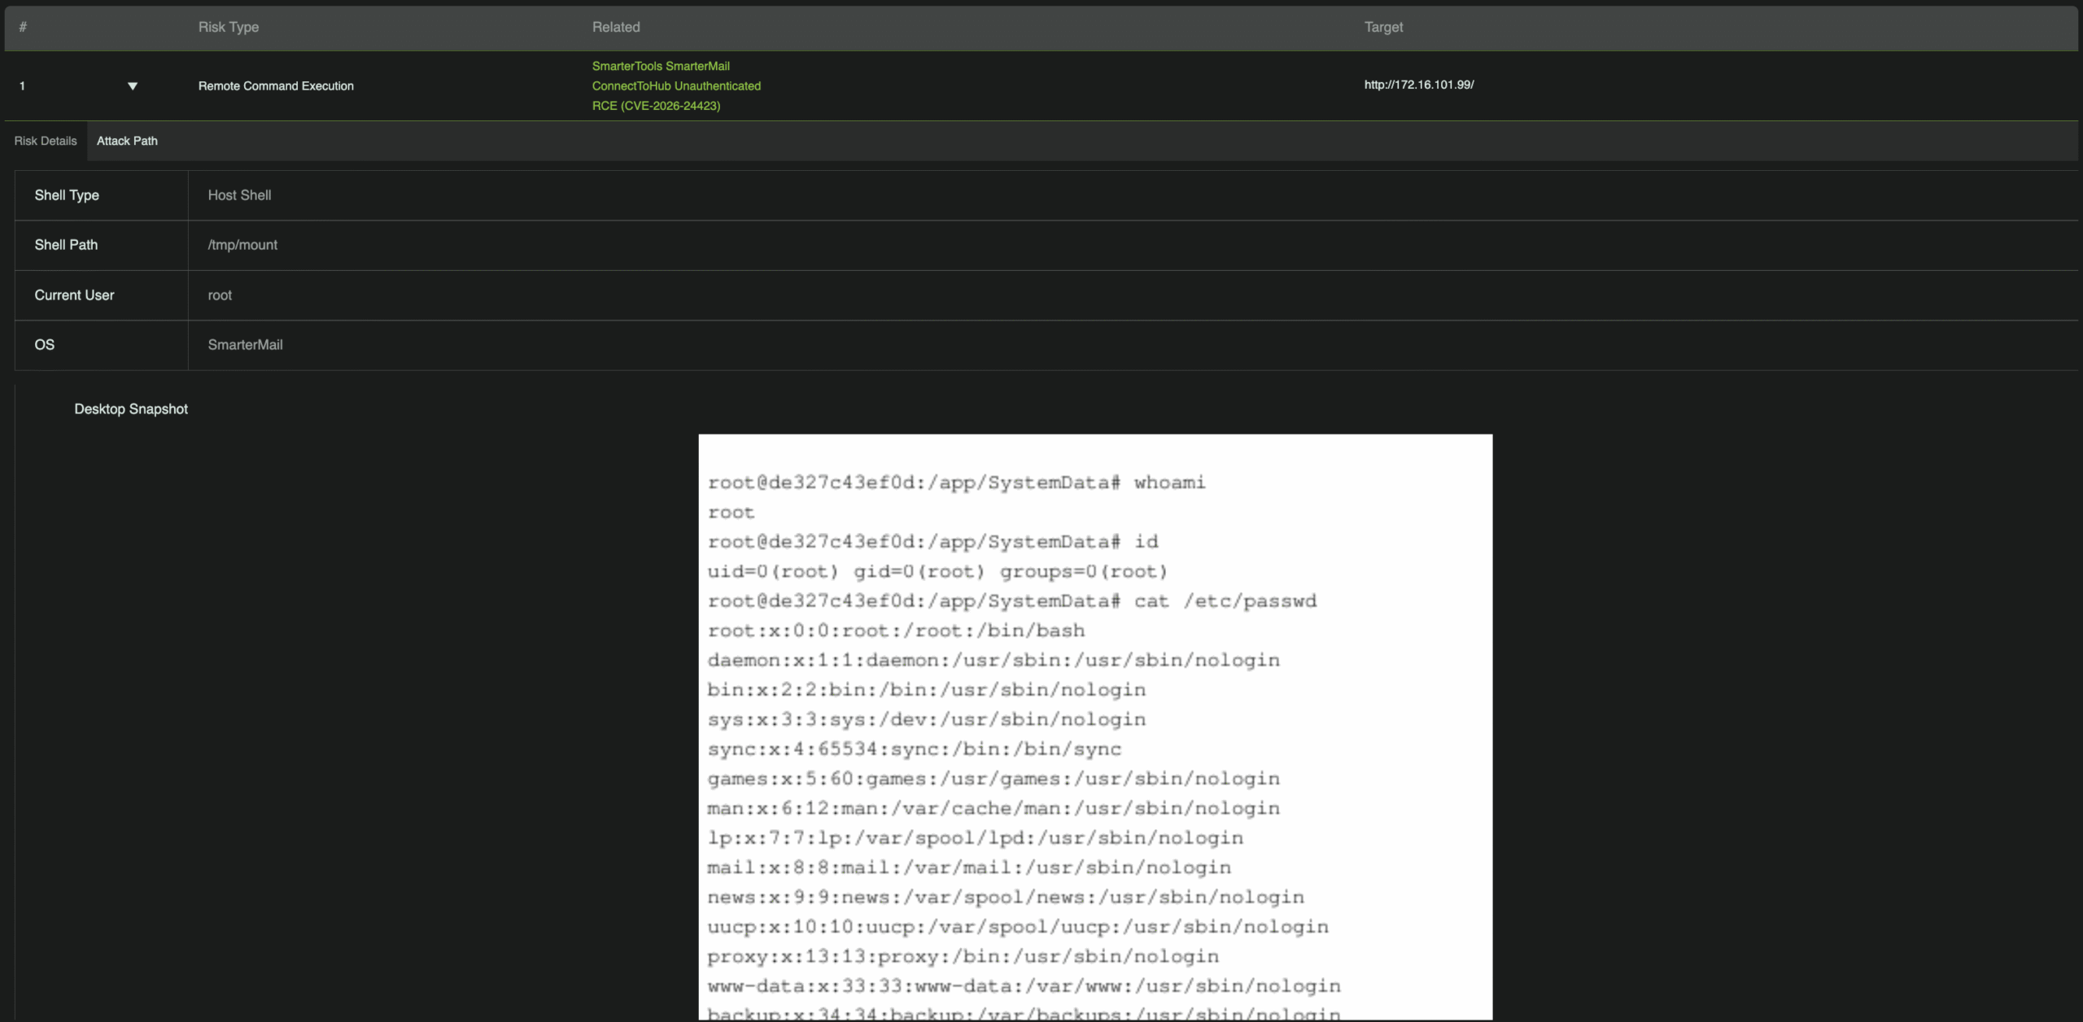
Task: Click the Shell Type row label
Action: (67, 195)
